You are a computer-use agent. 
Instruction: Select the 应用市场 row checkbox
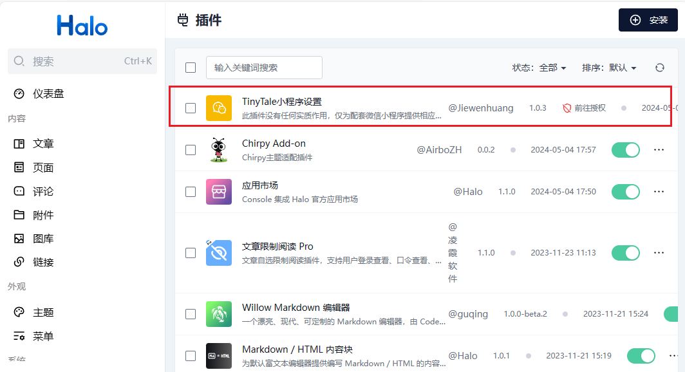[191, 192]
